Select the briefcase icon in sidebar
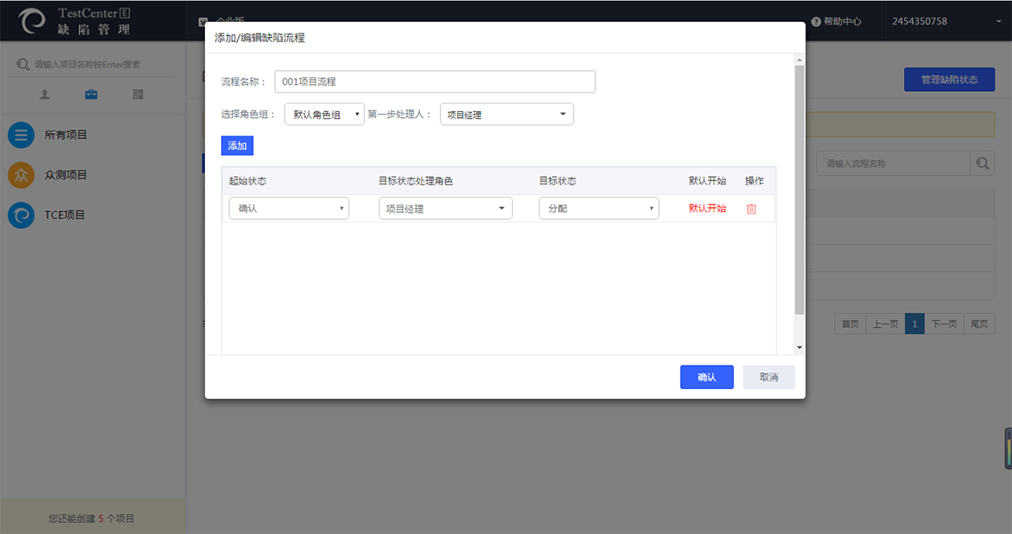Viewport: 1012px width, 534px height. 91,94
